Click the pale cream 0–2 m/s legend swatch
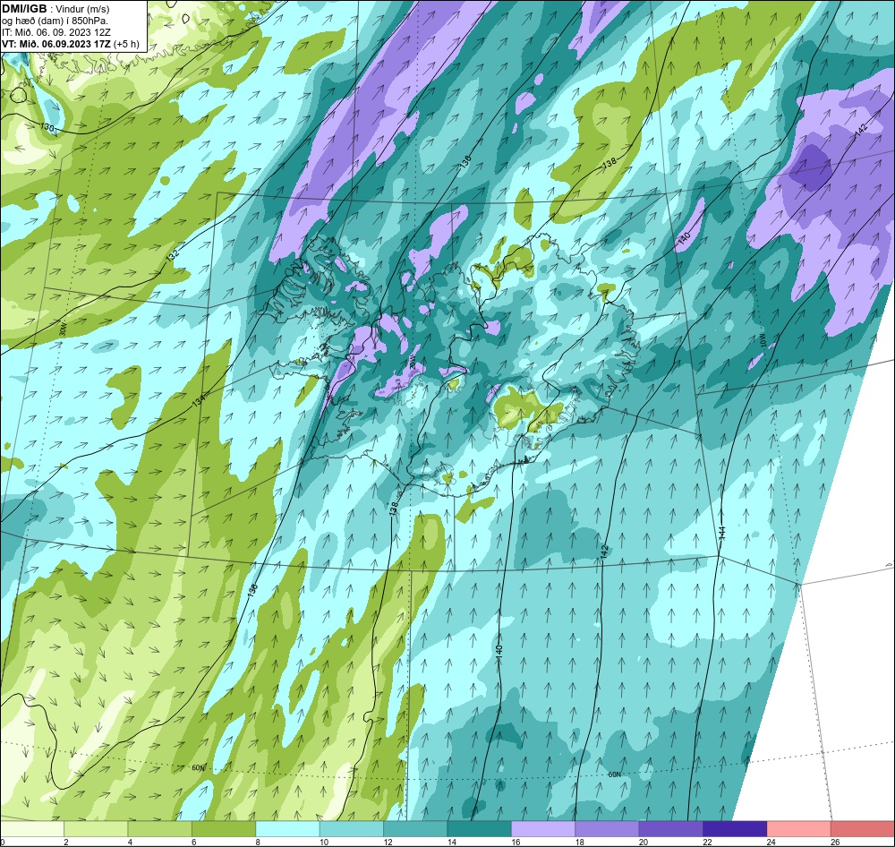 point(32,828)
